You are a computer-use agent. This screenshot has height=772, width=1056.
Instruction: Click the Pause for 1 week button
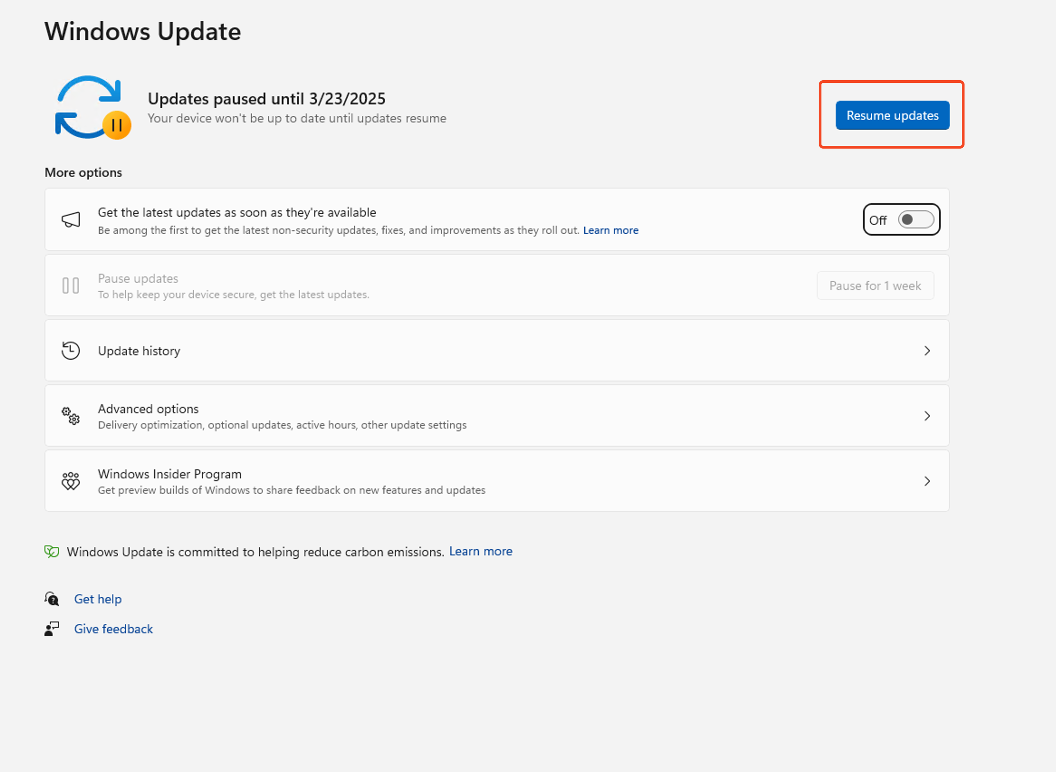point(875,285)
